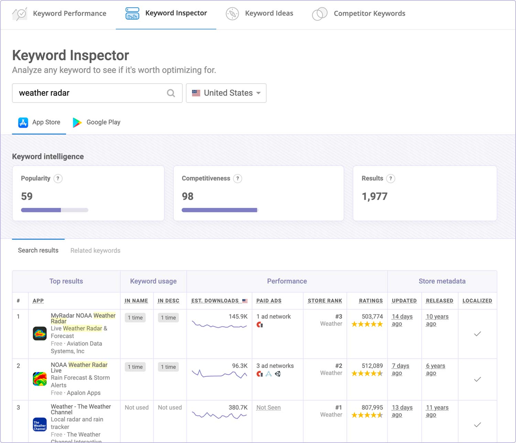Click Weather Channel's 13 days ago link
The height and width of the screenshot is (443, 516).
pos(402,411)
